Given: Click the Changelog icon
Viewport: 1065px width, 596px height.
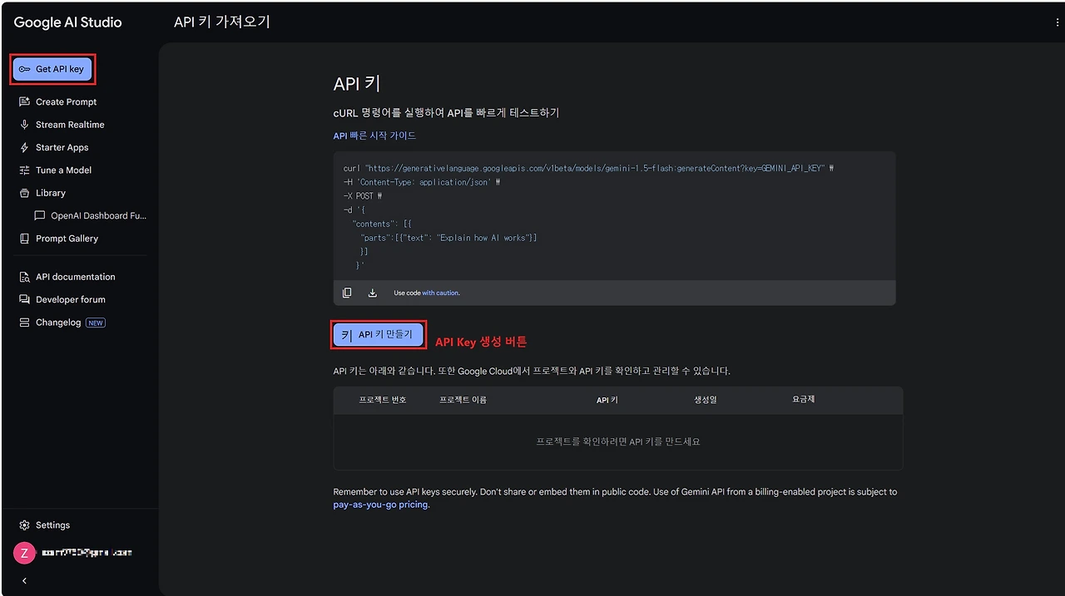Looking at the screenshot, I should [x=24, y=323].
